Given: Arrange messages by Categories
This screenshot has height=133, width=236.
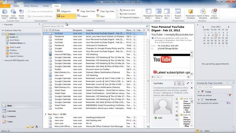Looking at the screenshot, I should point(64,11).
